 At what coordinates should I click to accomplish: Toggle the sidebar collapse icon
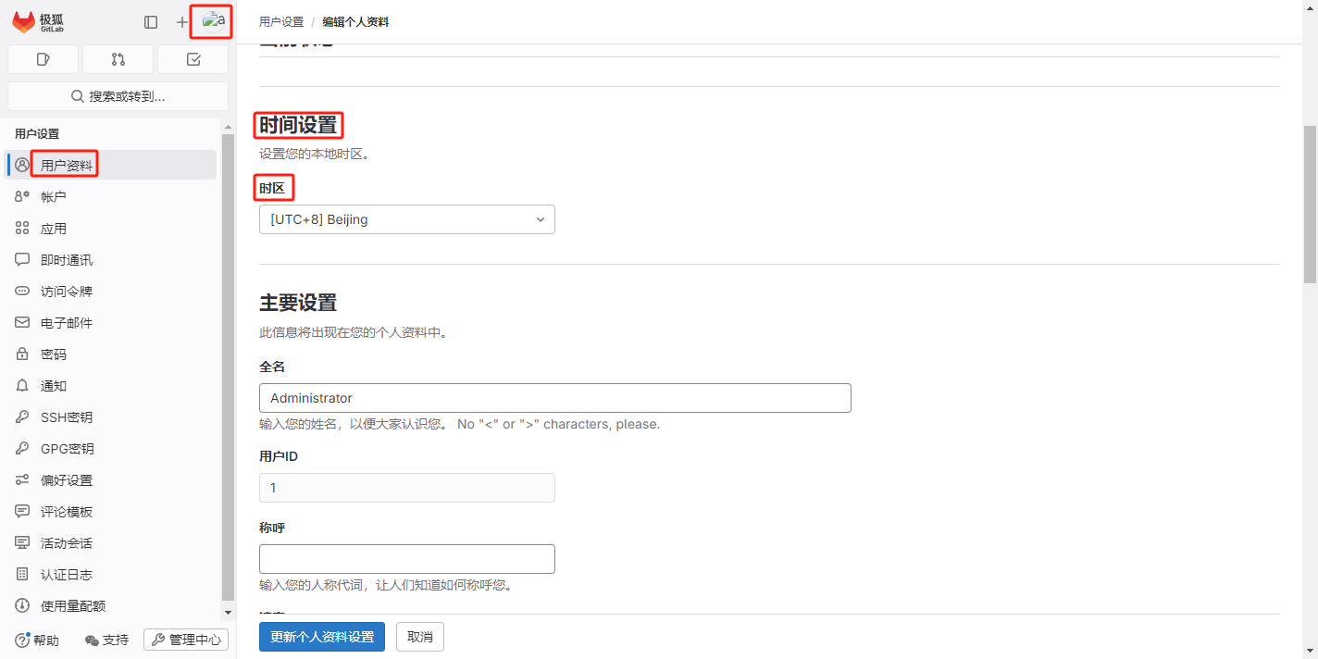[151, 22]
